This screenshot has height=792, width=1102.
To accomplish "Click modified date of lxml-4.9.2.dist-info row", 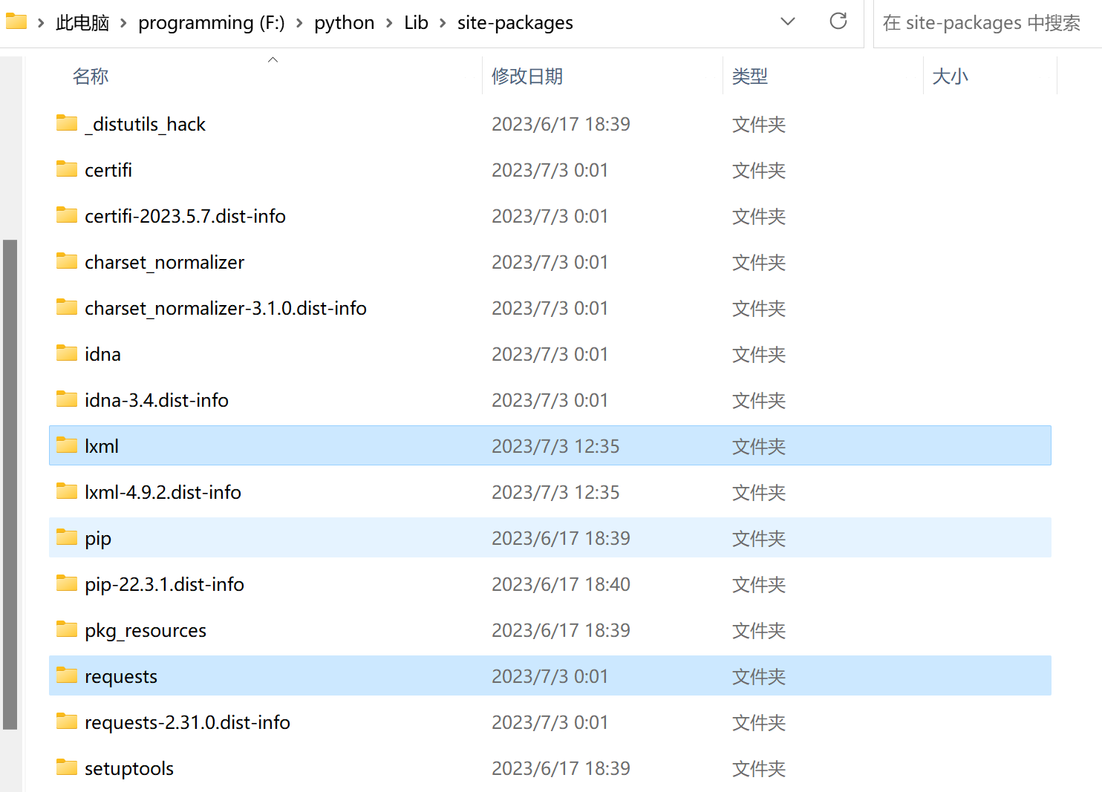I will [x=555, y=492].
